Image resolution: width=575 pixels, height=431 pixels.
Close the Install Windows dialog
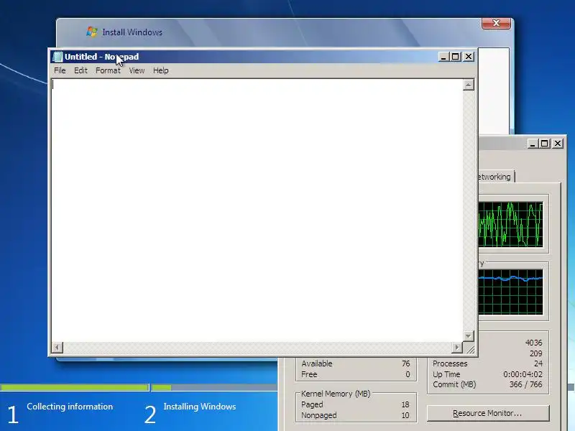496,23
